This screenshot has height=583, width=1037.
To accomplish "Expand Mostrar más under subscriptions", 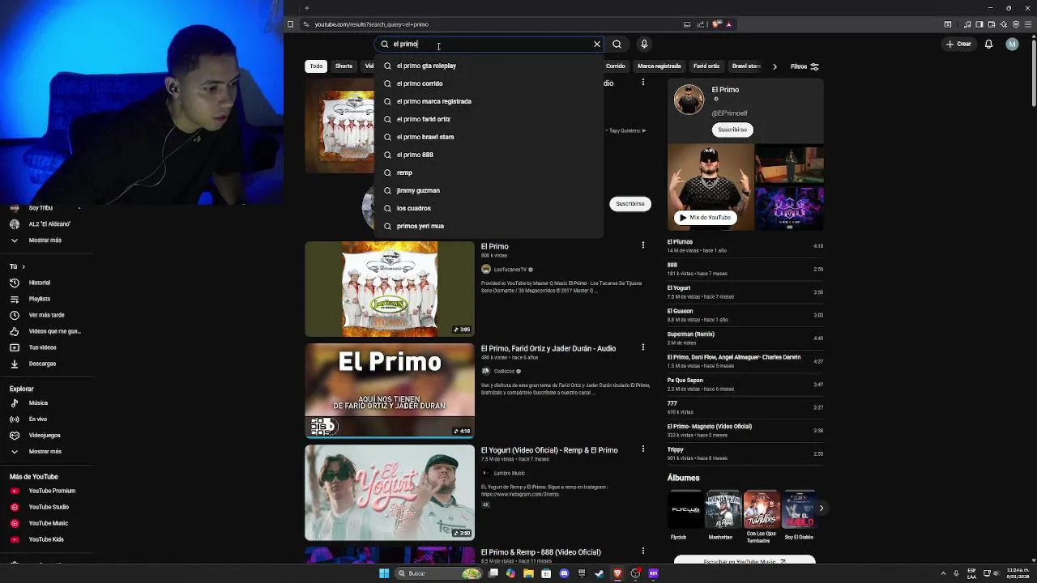I will (x=45, y=240).
